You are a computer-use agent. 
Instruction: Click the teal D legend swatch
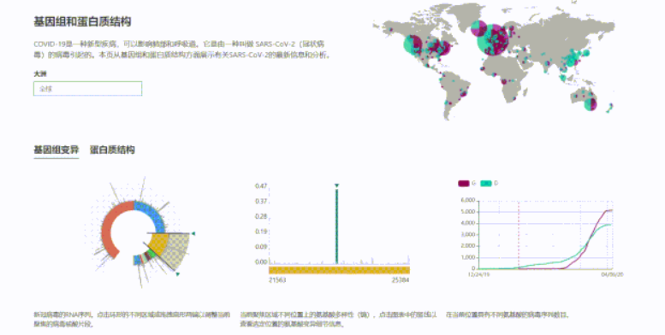(x=486, y=184)
